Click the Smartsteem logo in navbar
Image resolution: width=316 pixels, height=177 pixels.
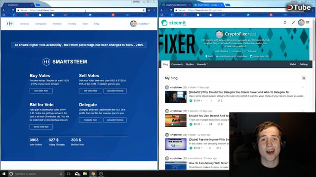point(9,24)
